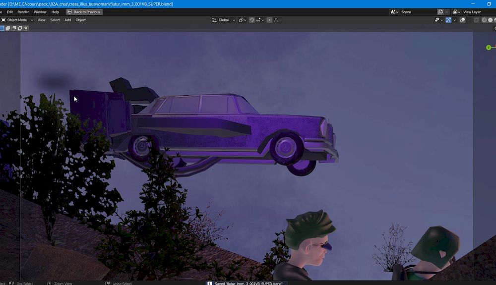
Task: Toggle viewport overlays icon
Action: 462,20
